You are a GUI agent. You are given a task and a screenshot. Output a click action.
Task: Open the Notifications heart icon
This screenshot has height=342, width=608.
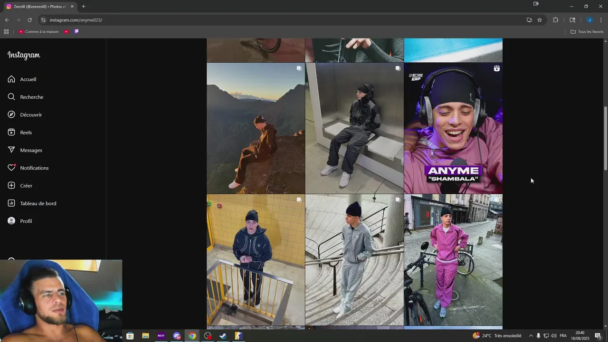pos(11,168)
